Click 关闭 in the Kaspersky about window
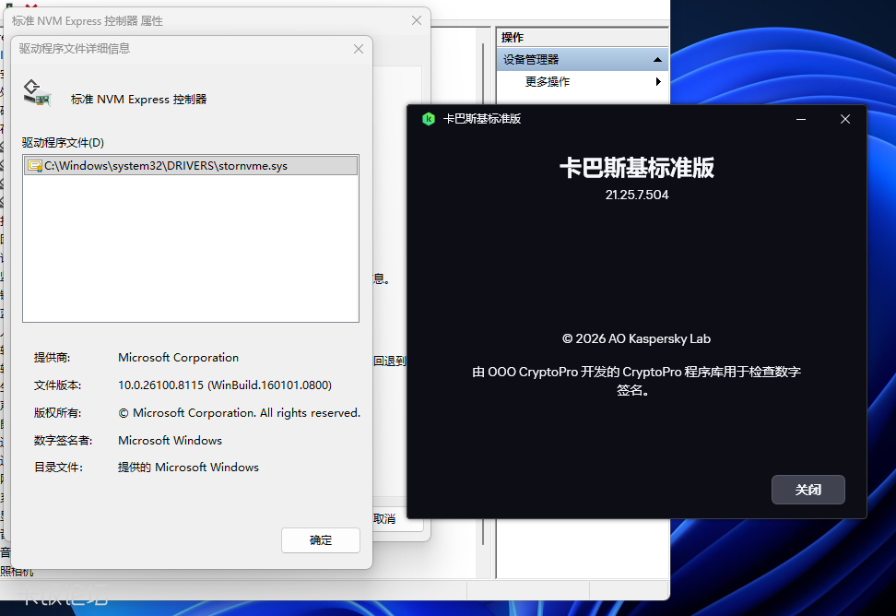The image size is (896, 616). (808, 490)
